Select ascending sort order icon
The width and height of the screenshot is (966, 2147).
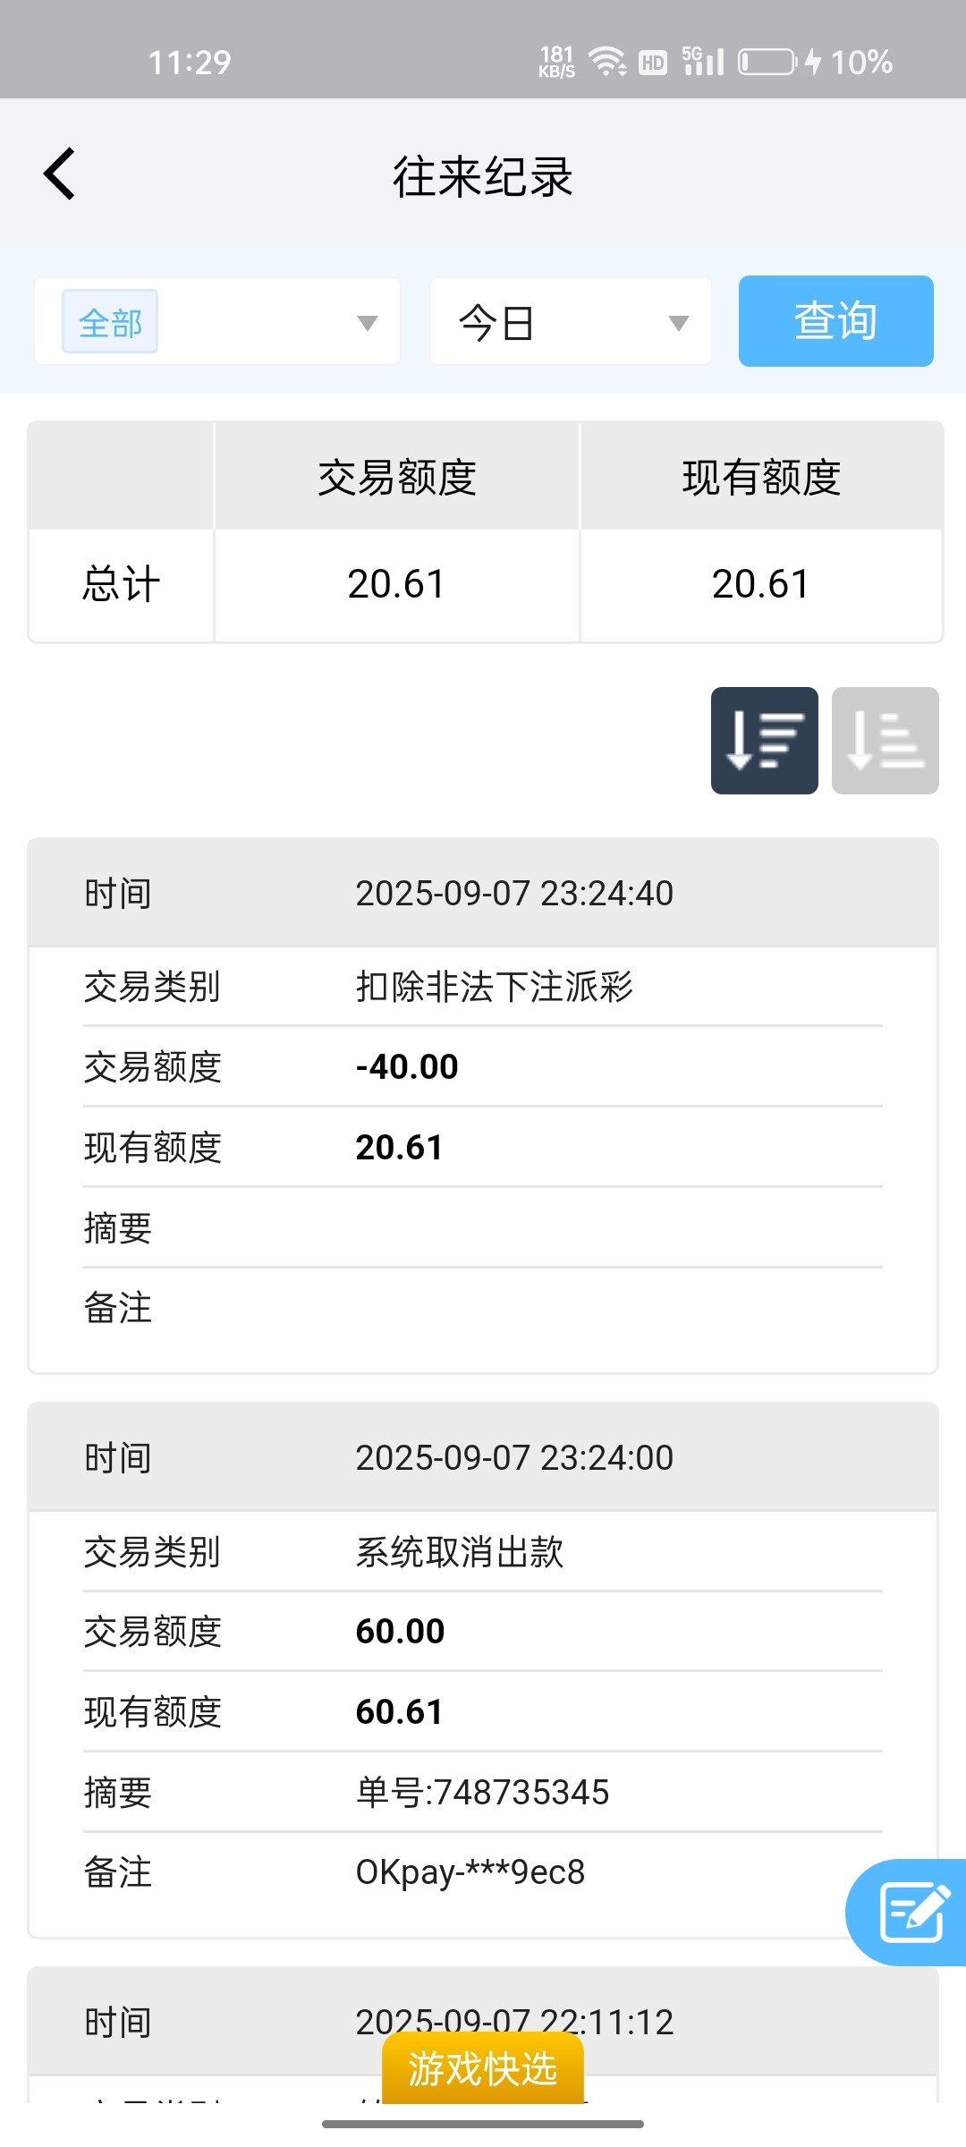click(x=885, y=741)
